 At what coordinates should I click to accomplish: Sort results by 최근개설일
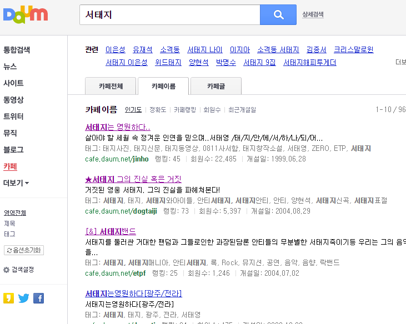(242, 110)
